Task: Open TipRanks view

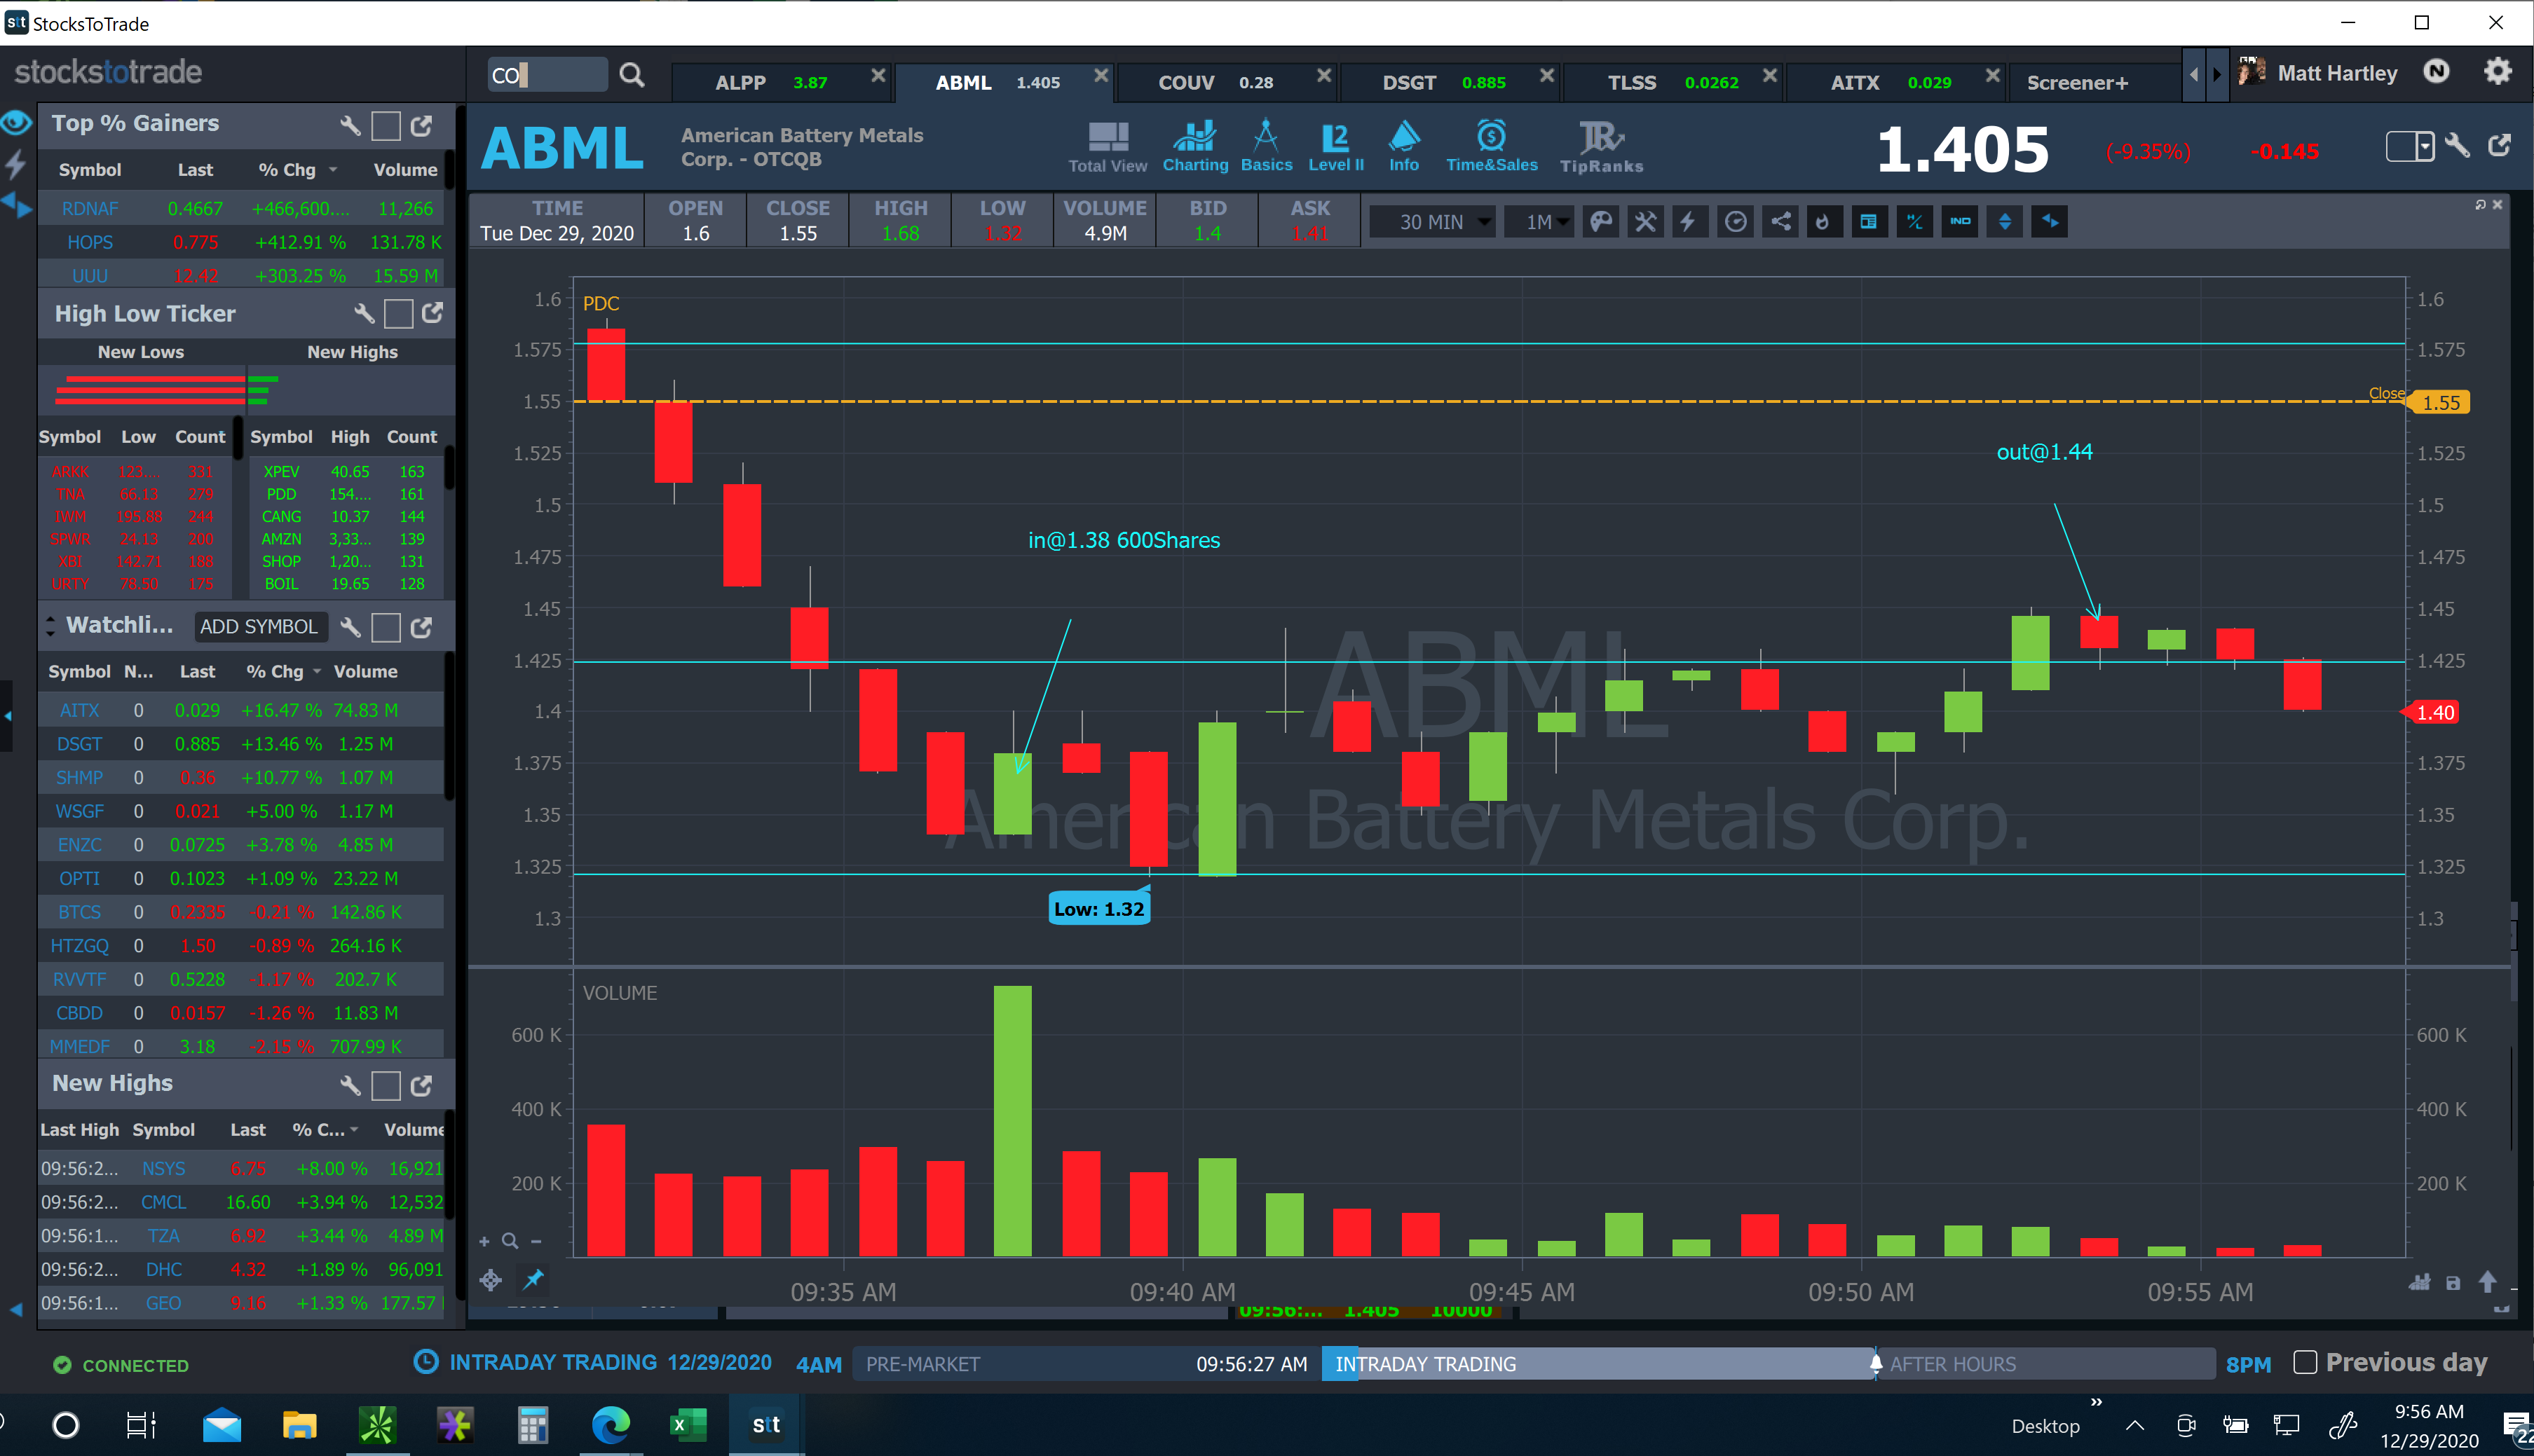Action: click(1600, 147)
